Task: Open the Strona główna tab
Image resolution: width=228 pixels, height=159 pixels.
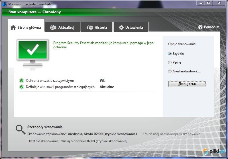Action: (26, 26)
